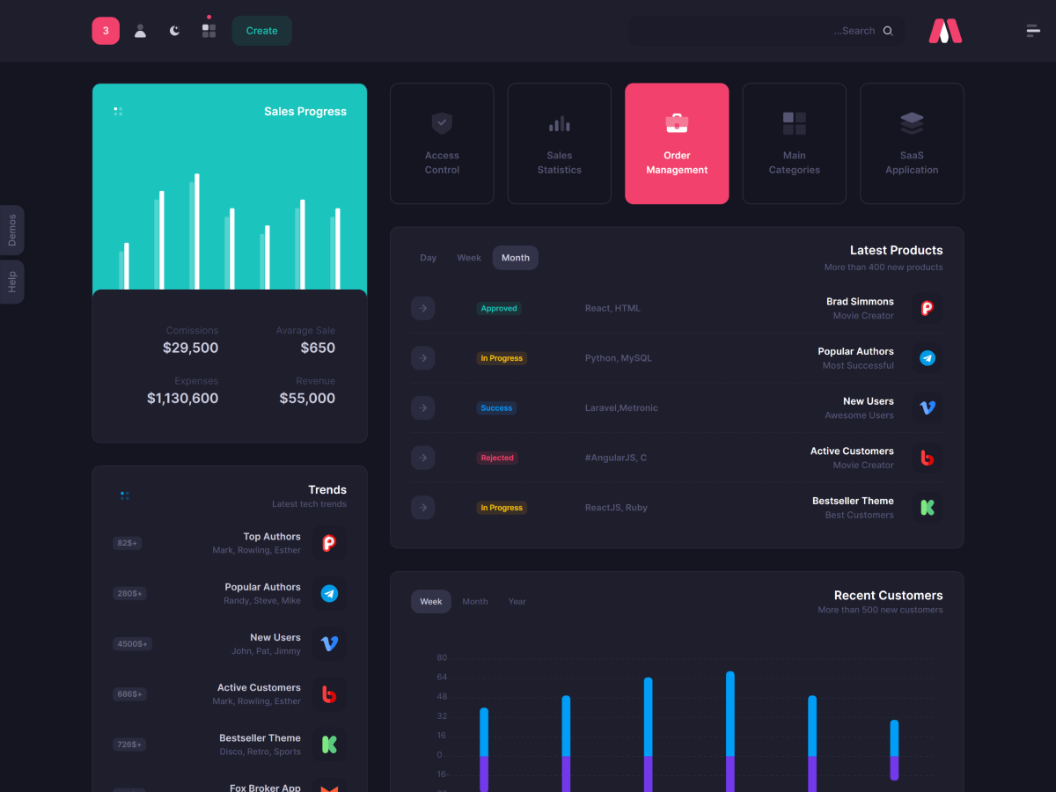Open the apps grid icon in header
The width and height of the screenshot is (1056, 792).
point(209,31)
